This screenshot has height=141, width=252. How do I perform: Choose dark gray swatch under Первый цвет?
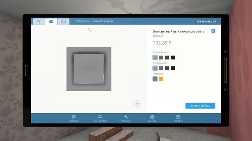pyautogui.click(x=167, y=58)
